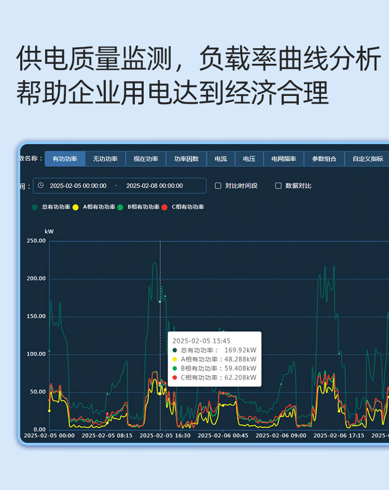Select the 电流 tab

tap(221, 159)
